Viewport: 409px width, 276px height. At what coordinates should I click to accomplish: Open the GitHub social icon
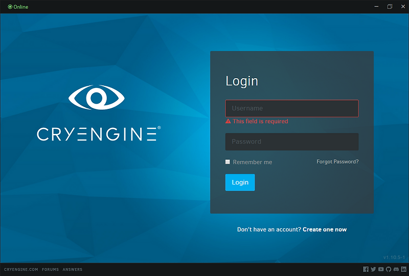(x=389, y=269)
